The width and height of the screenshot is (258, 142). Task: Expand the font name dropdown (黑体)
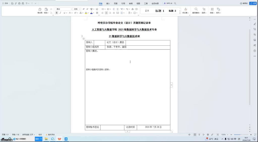[72, 9]
